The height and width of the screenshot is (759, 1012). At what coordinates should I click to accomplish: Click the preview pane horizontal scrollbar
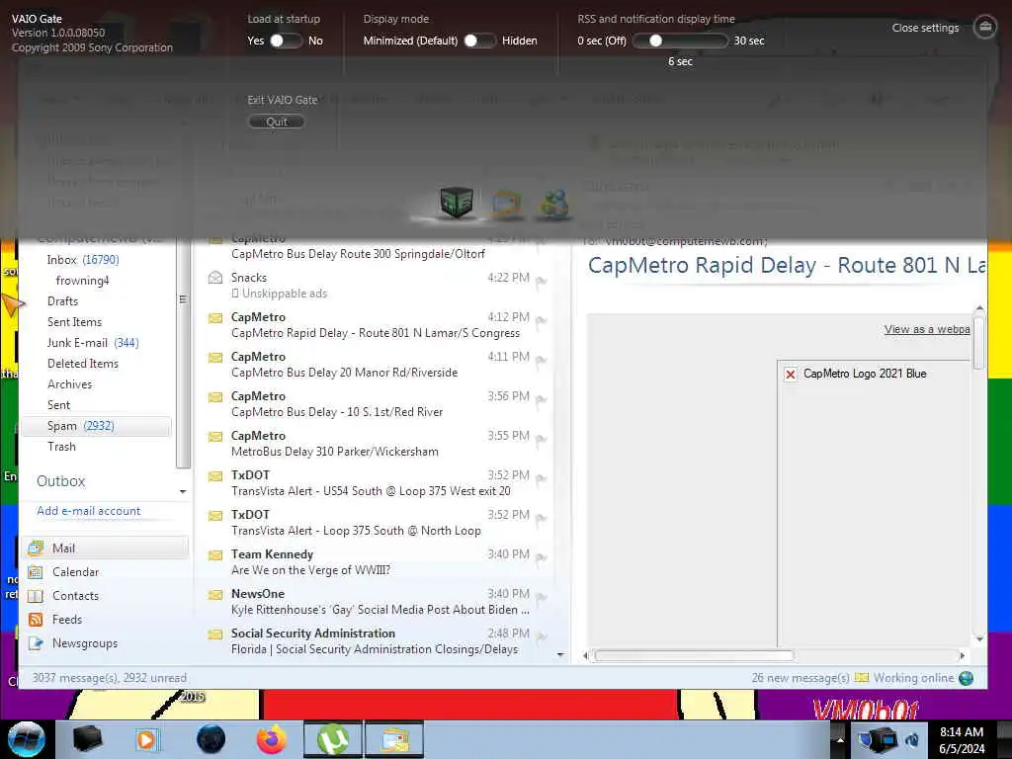click(x=693, y=656)
